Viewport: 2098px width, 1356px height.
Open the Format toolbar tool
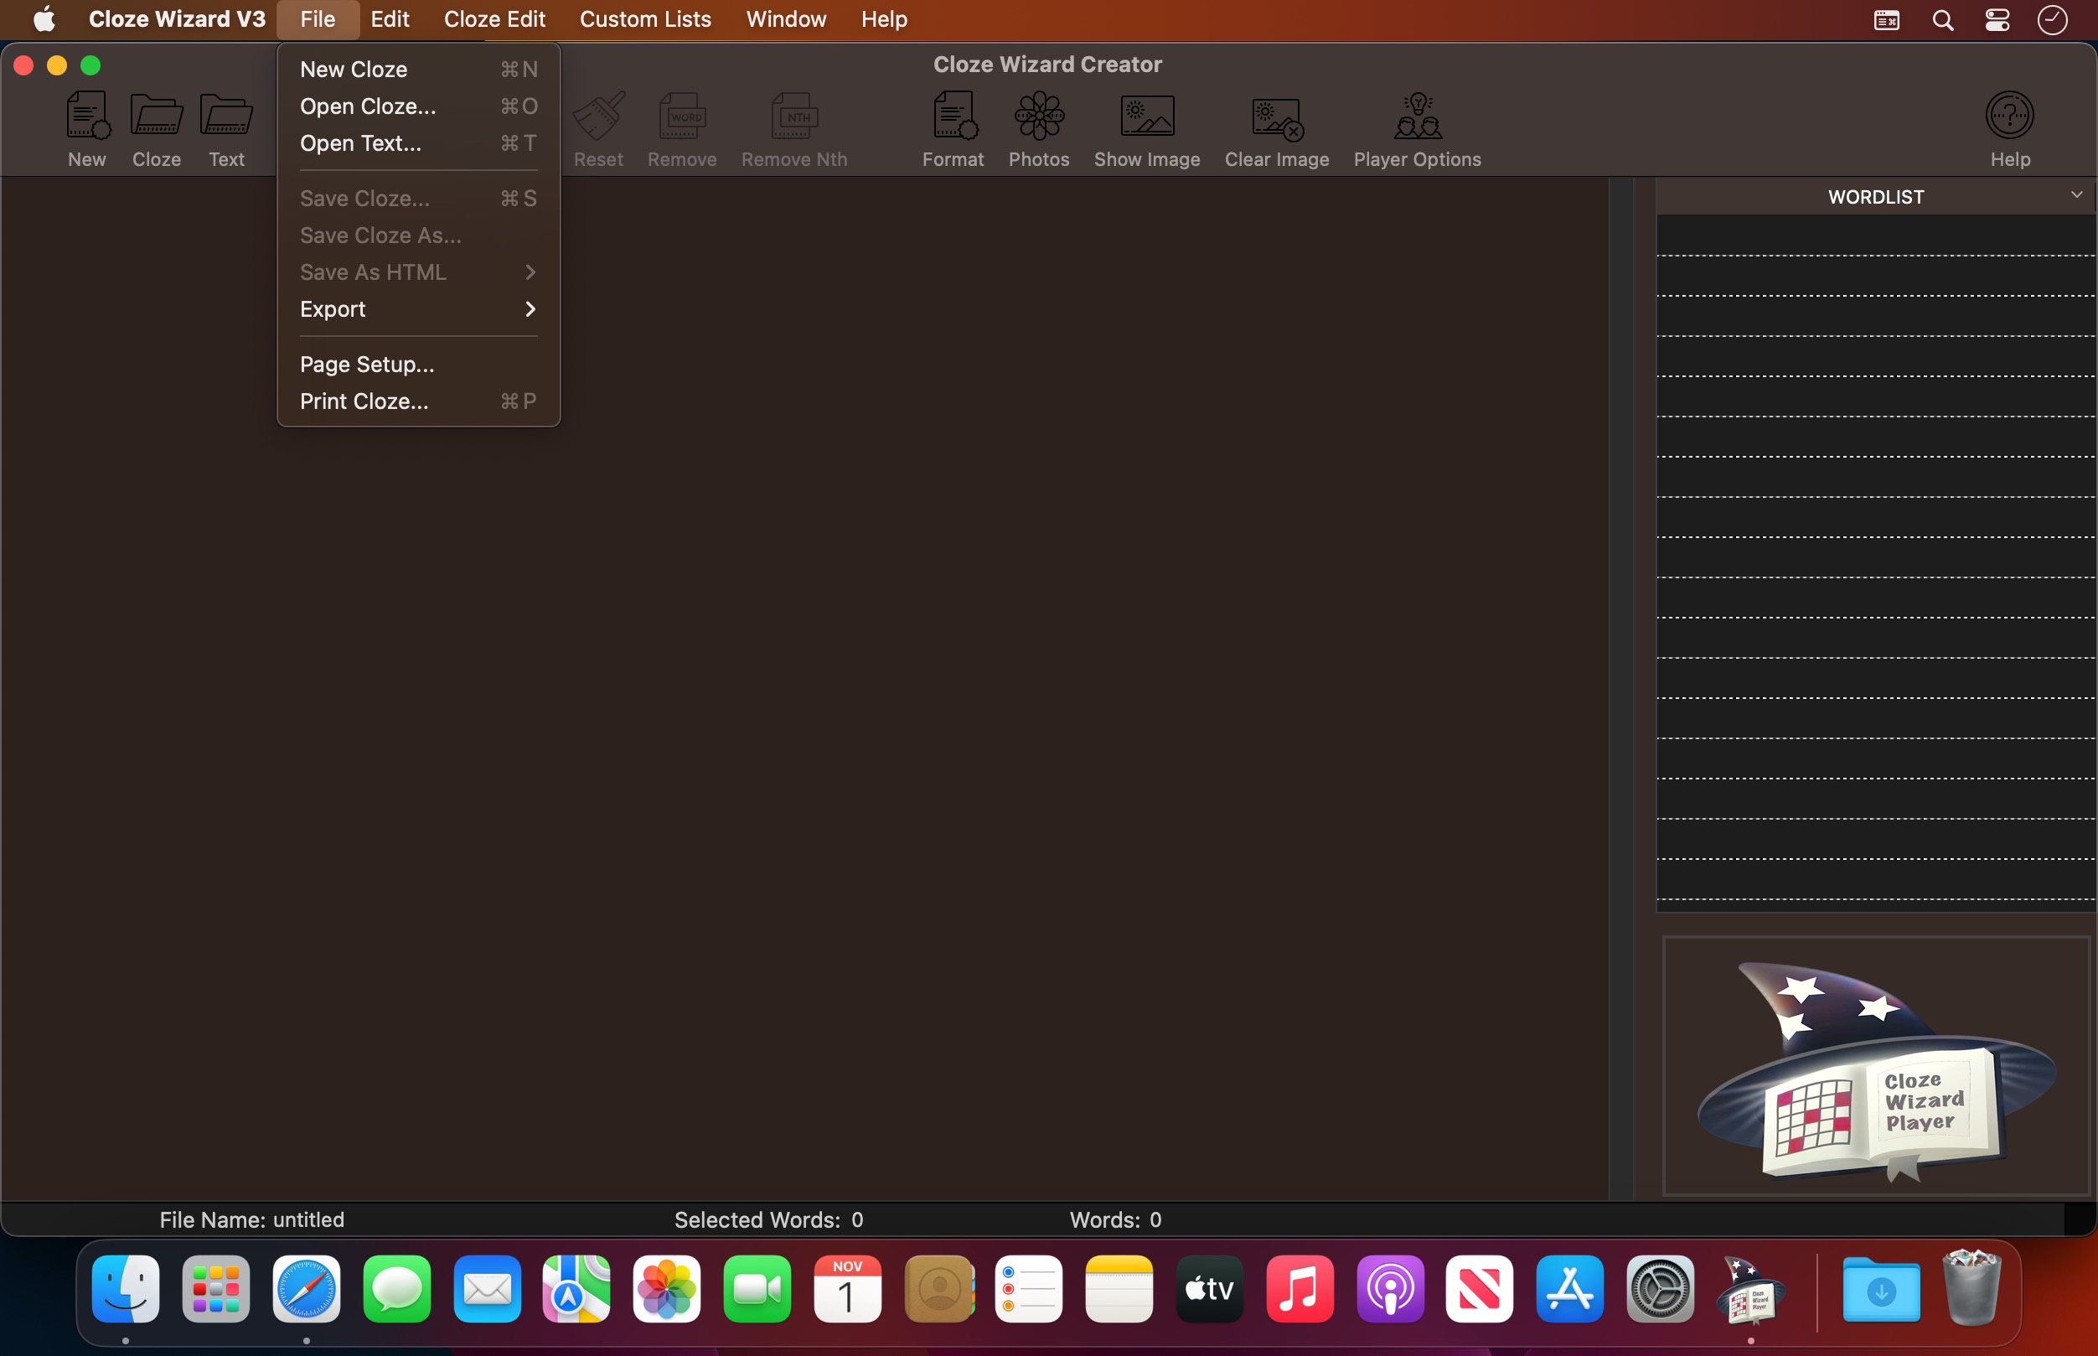tap(953, 116)
